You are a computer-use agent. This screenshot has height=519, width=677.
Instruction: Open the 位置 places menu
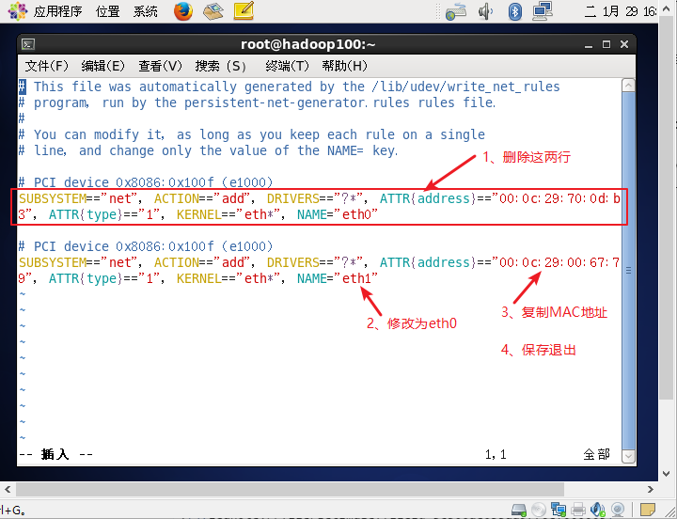(x=107, y=11)
